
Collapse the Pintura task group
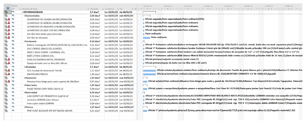tap(25, 107)
